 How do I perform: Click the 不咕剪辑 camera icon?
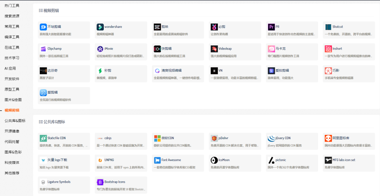[x=43, y=27]
